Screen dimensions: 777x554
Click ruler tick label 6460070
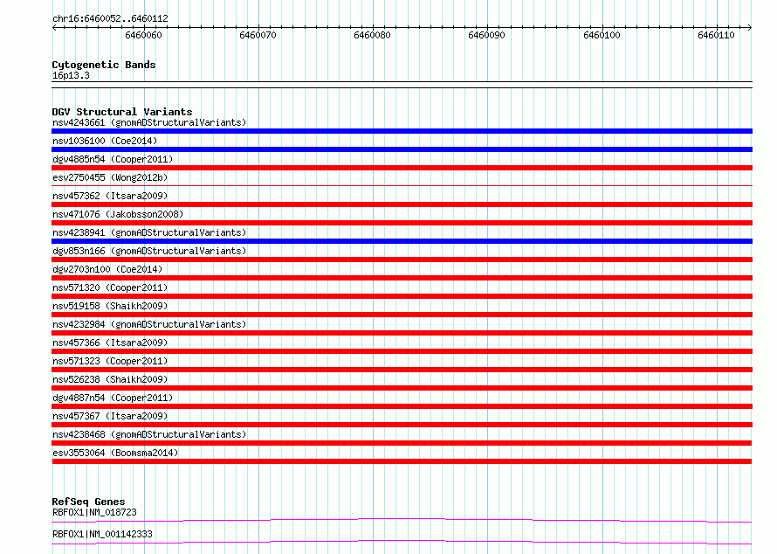point(258,35)
